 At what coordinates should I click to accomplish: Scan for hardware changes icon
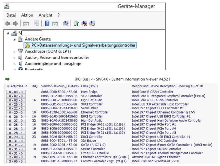click(x=66, y=23)
